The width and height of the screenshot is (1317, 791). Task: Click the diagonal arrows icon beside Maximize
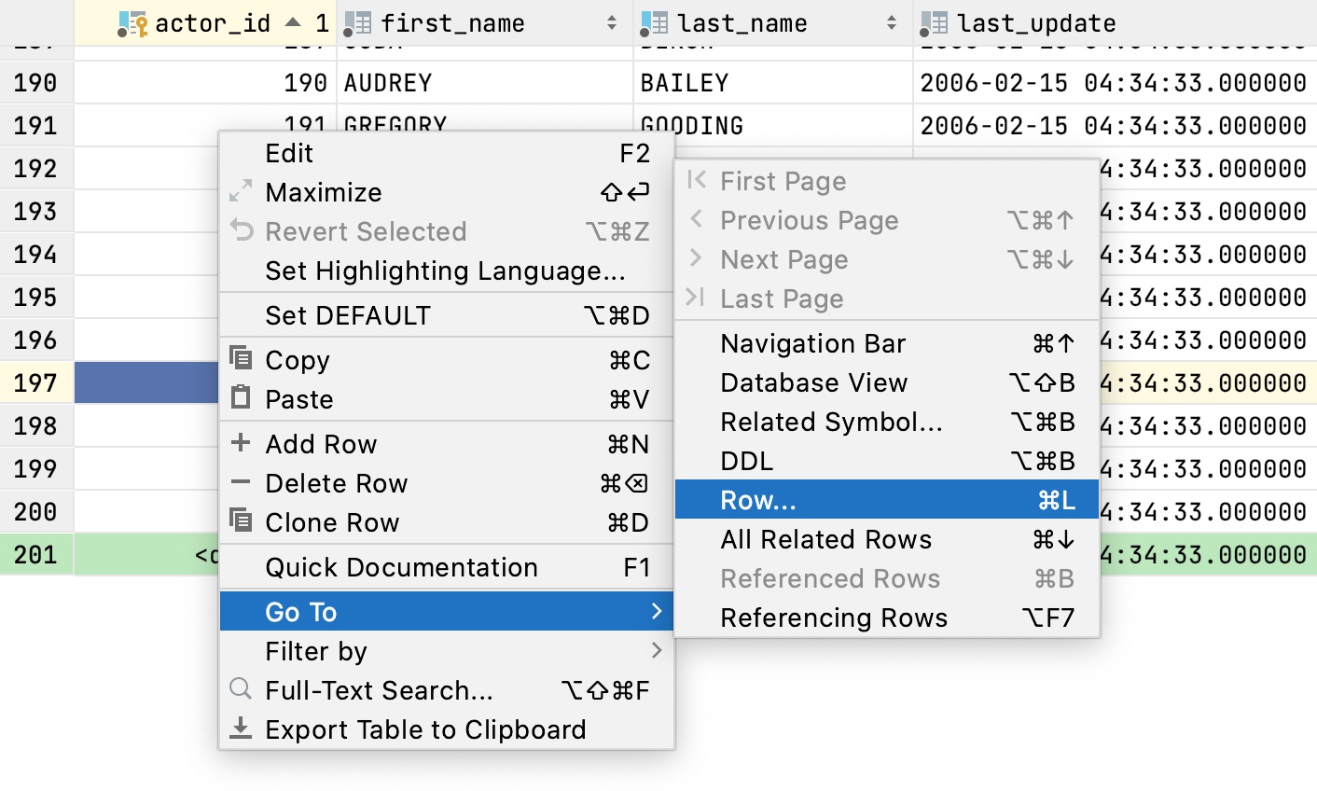point(242,192)
